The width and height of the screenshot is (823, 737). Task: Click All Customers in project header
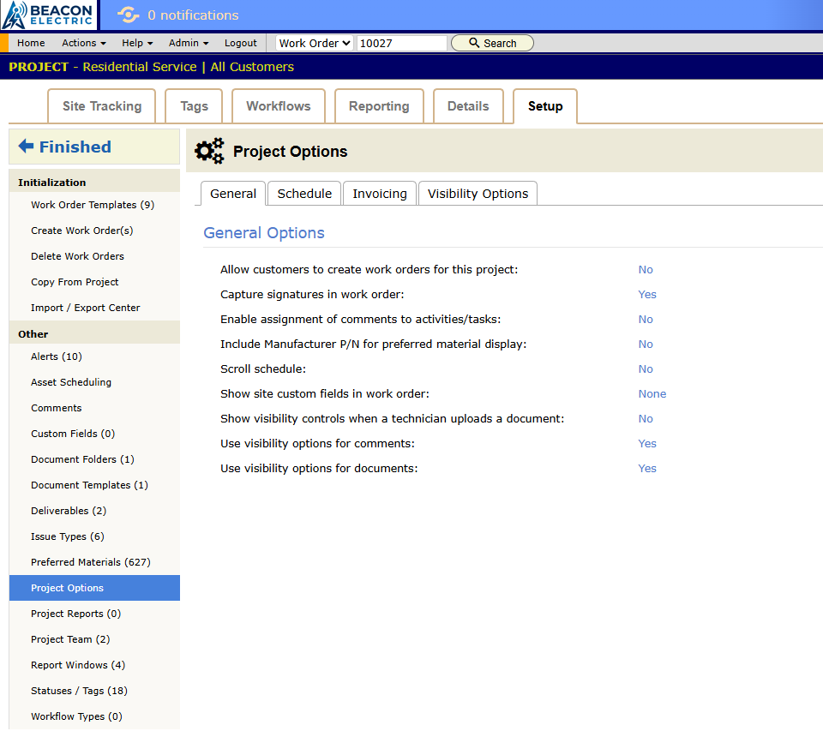tap(252, 67)
